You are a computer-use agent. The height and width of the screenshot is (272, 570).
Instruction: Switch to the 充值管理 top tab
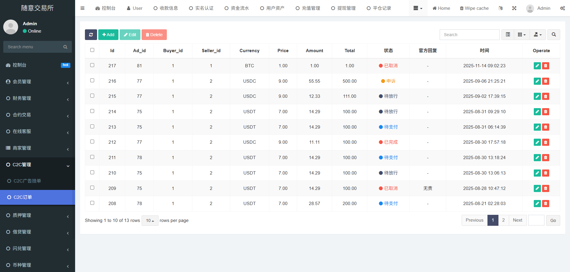point(308,8)
